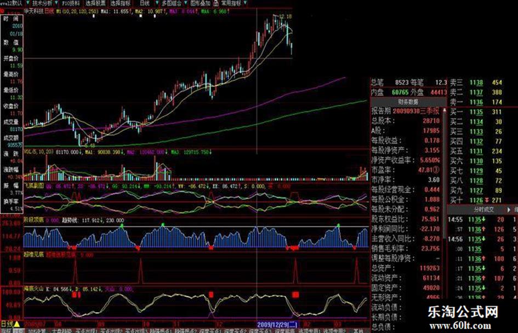
Task: Click the red down-arrow icon in 买十 row
Action: 487,200
